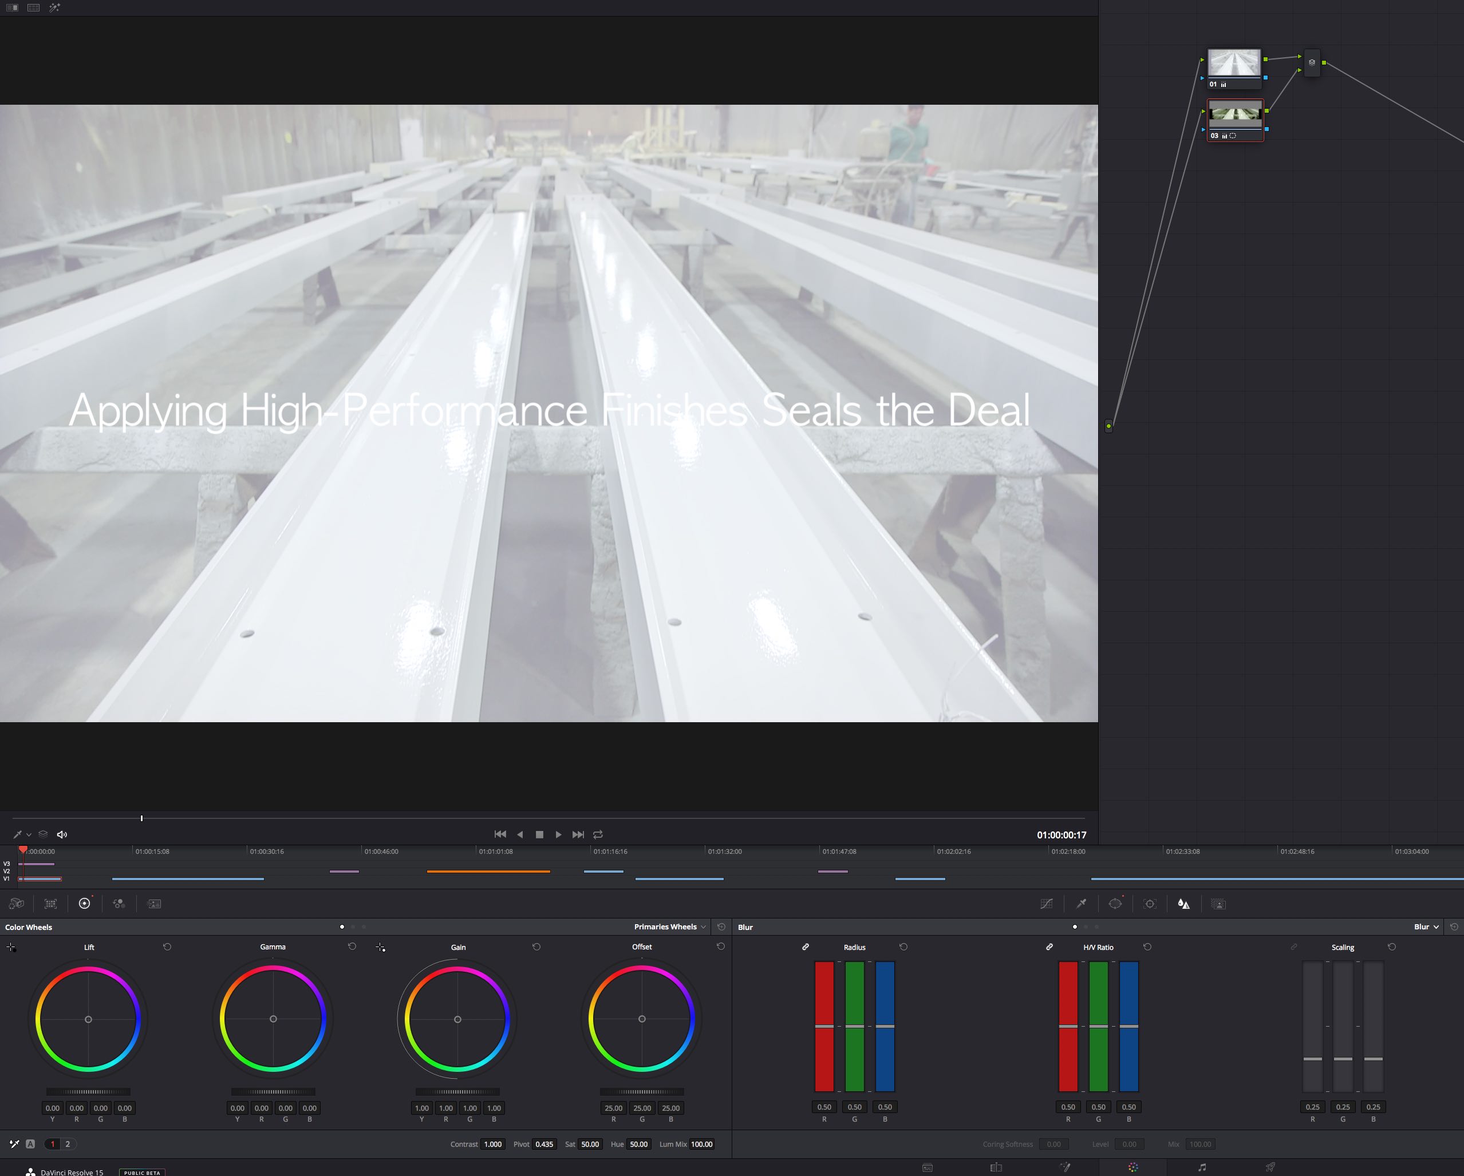1464x1176 pixels.
Task: Select node 03 in the node editor
Action: pos(1235,120)
